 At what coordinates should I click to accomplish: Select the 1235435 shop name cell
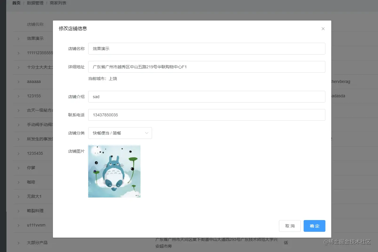pos(35,153)
